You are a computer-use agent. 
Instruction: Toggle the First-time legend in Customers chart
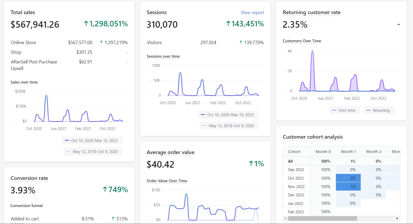coord(345,110)
